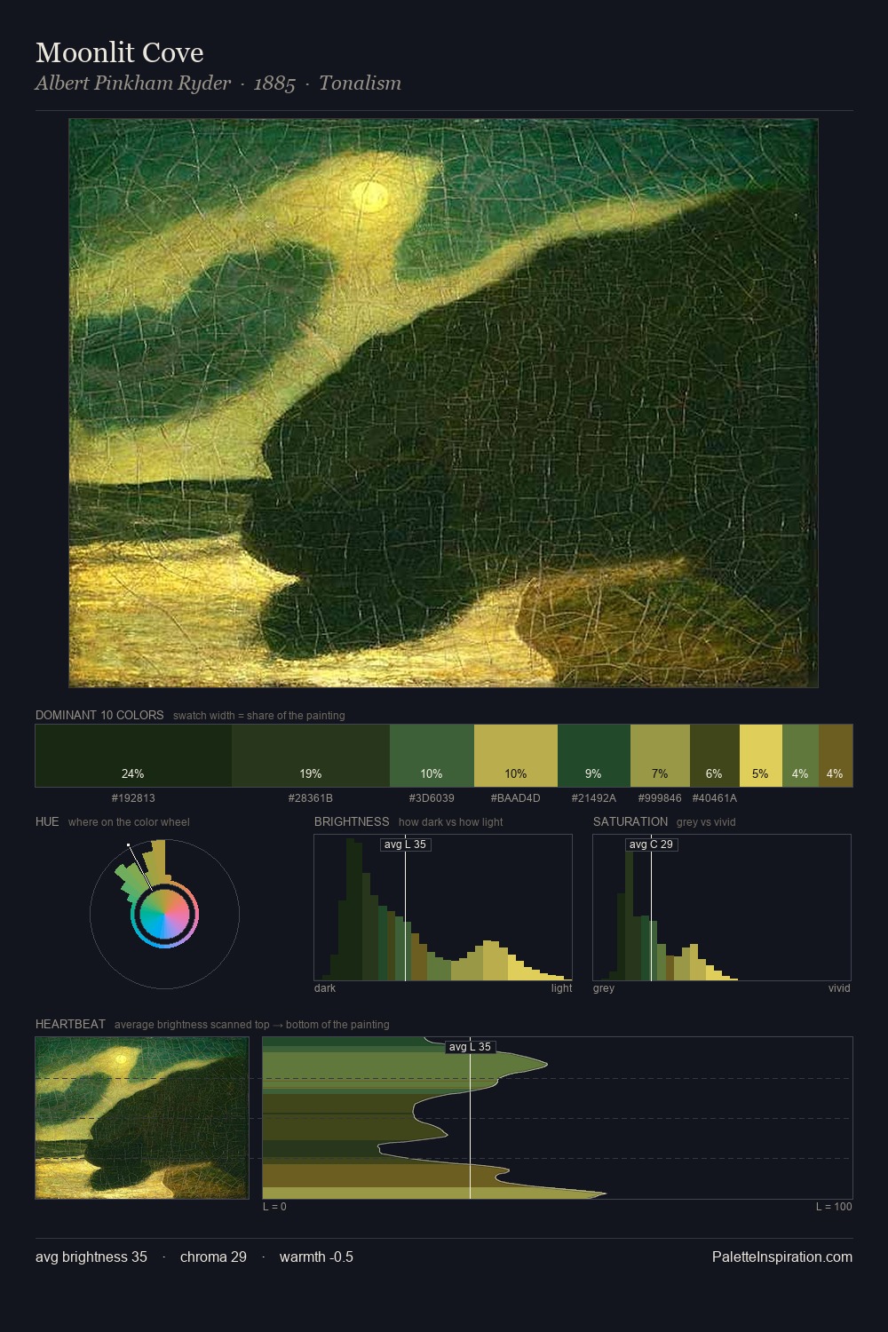This screenshot has height=1332, width=888.
Task: Click the SATURATION section heading
Action: [x=630, y=821]
